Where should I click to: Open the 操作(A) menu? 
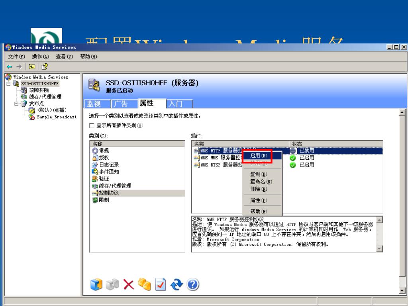(40, 57)
